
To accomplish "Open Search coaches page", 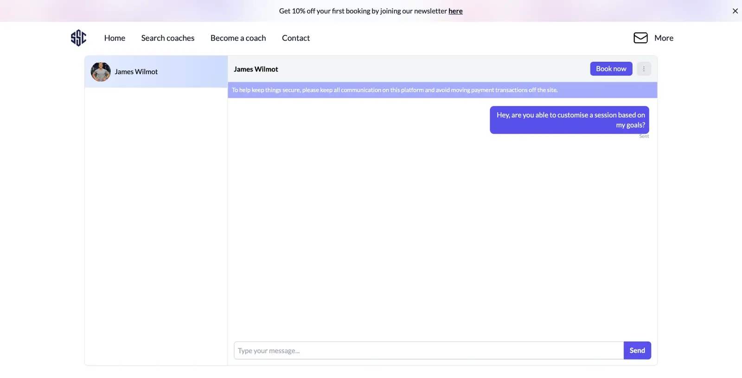I will tap(168, 38).
